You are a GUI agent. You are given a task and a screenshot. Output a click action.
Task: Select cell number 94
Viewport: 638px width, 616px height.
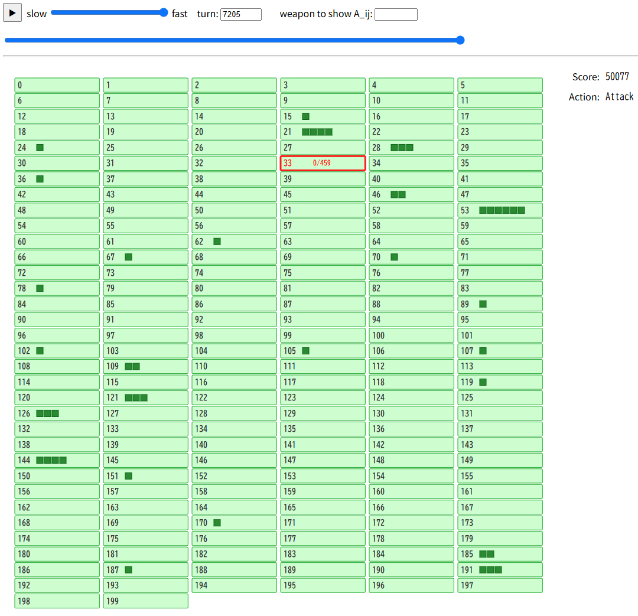pyautogui.click(x=411, y=320)
